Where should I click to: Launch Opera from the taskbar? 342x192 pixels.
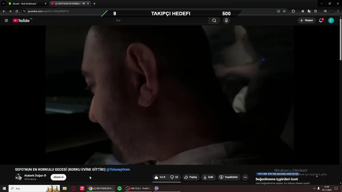point(73,188)
